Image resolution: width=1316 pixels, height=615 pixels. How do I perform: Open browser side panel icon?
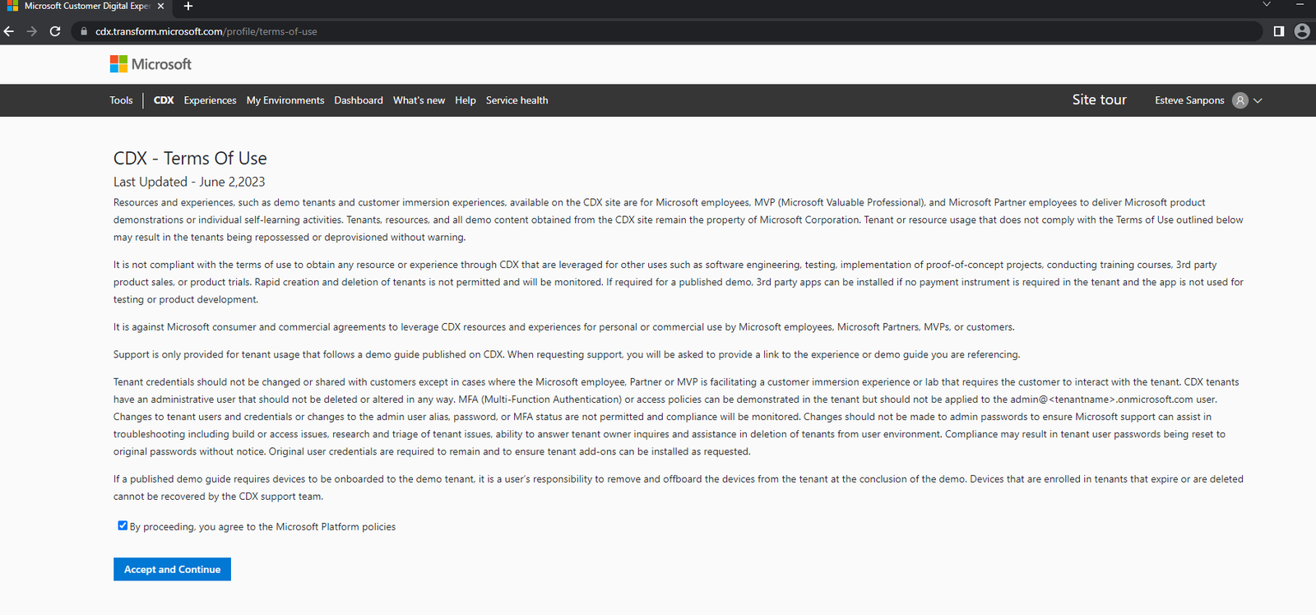[1279, 31]
